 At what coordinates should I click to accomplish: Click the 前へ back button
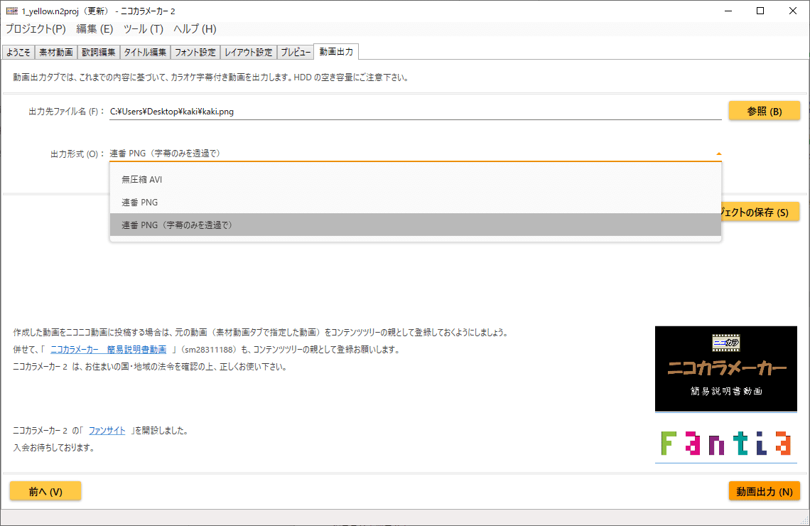click(45, 490)
